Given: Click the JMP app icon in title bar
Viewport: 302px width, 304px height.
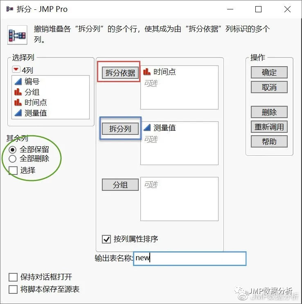Looking at the screenshot, I should point(10,9).
